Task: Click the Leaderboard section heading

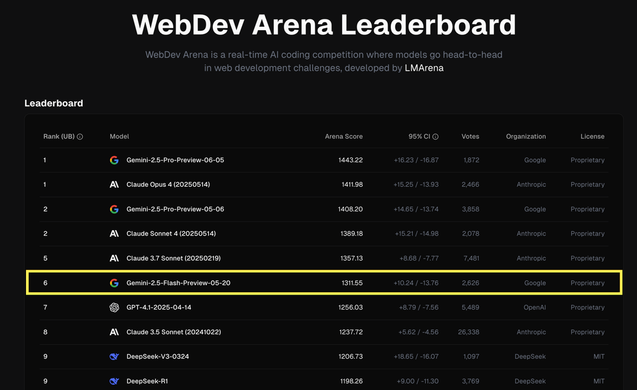Action: click(54, 103)
